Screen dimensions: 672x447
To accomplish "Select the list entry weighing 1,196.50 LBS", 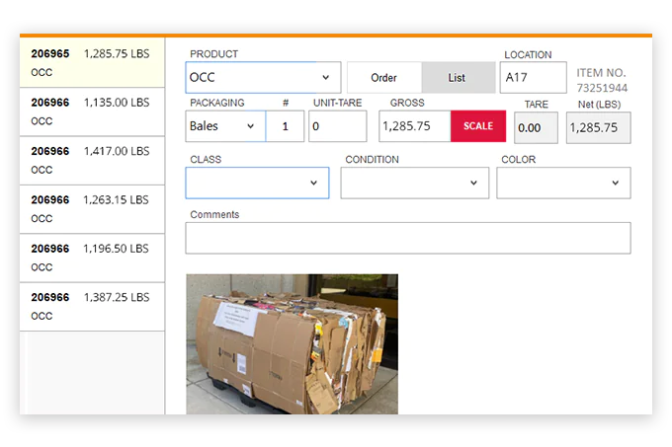I will point(91,258).
